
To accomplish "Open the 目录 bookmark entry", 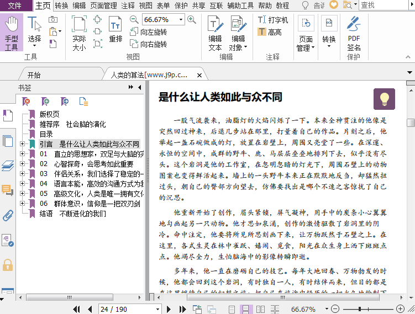I will (x=46, y=134).
